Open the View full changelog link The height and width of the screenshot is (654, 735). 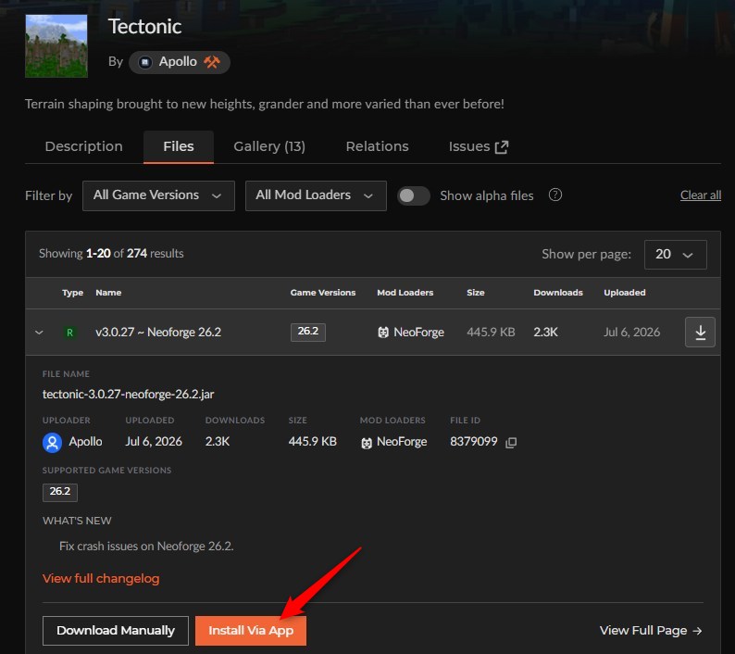[x=101, y=578]
